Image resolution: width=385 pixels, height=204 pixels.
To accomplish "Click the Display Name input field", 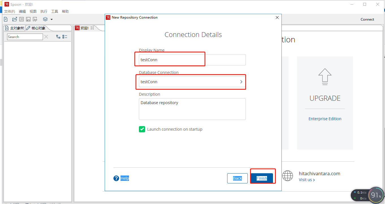I will click(x=192, y=60).
